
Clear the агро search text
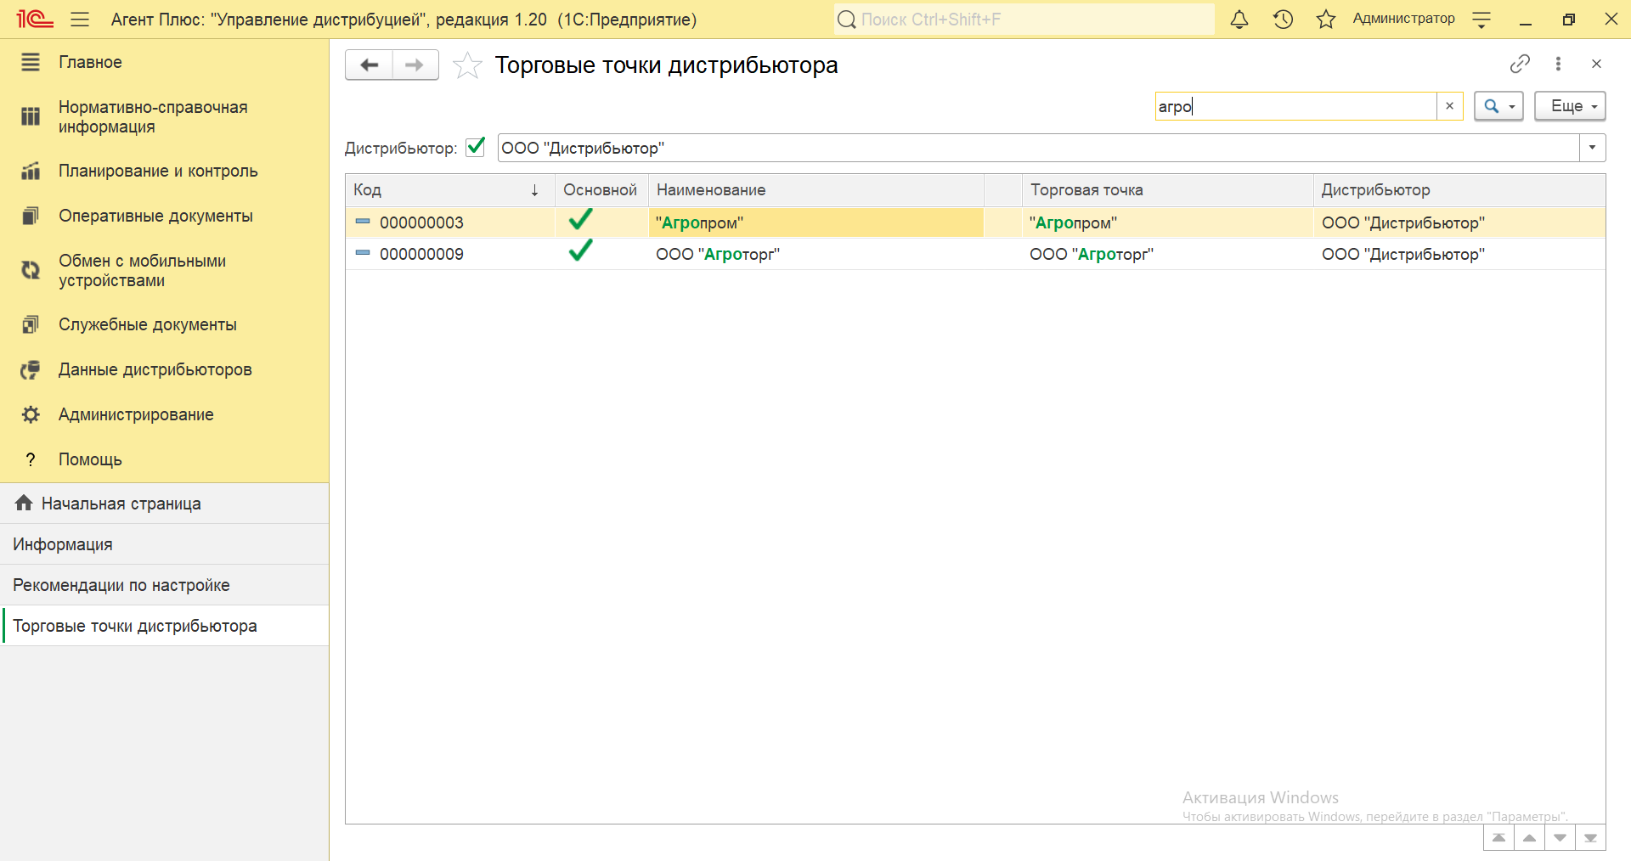tap(1449, 106)
